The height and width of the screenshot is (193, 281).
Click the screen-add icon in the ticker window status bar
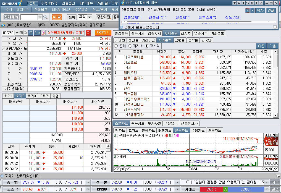point(275,27)
